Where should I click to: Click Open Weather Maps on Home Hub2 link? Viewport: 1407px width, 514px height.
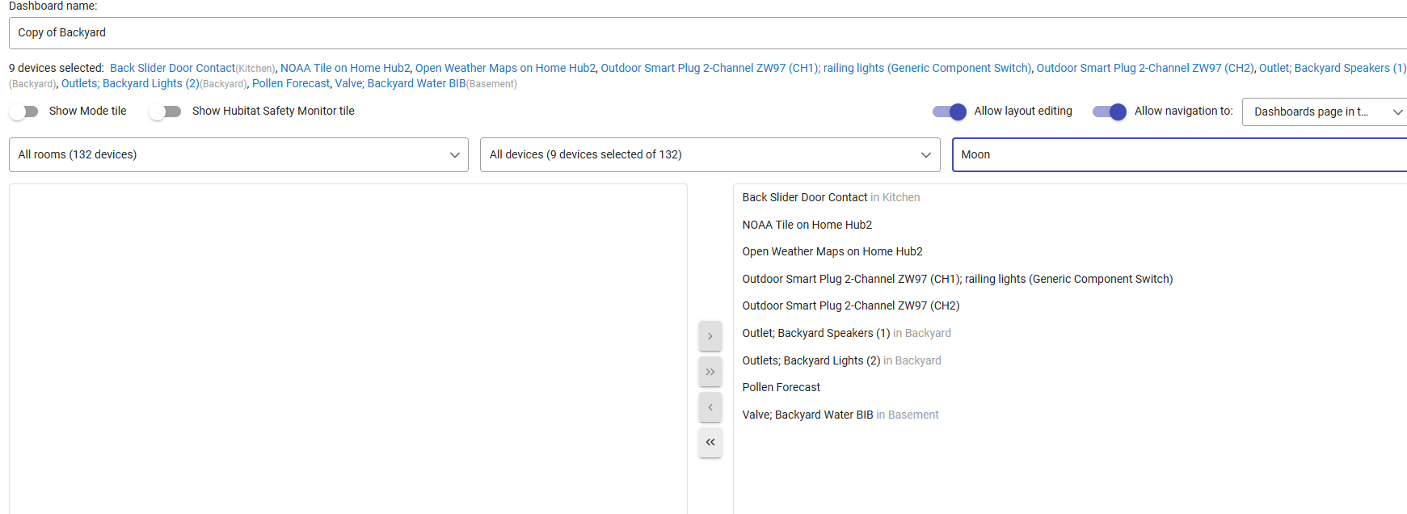click(x=505, y=68)
